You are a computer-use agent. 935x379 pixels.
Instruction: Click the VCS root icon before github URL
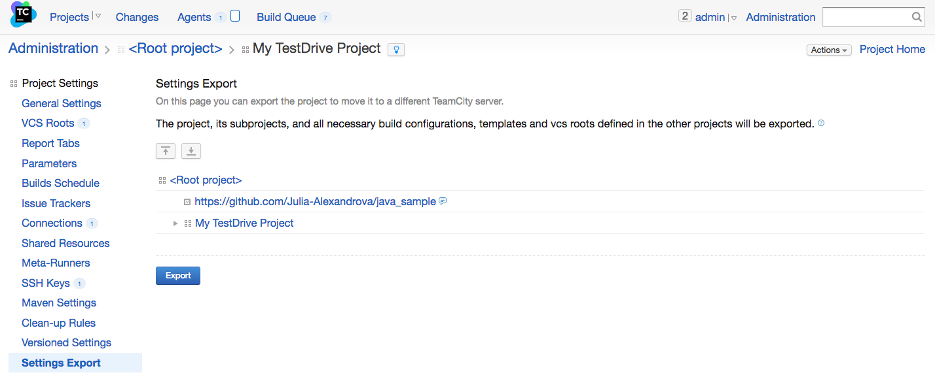[187, 202]
